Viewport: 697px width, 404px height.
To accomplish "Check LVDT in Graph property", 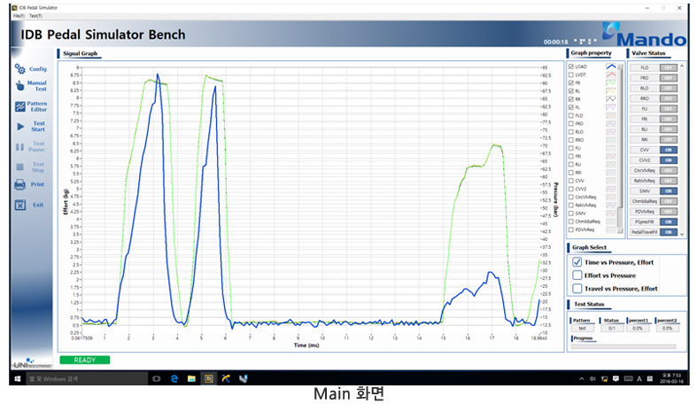I will (x=571, y=74).
